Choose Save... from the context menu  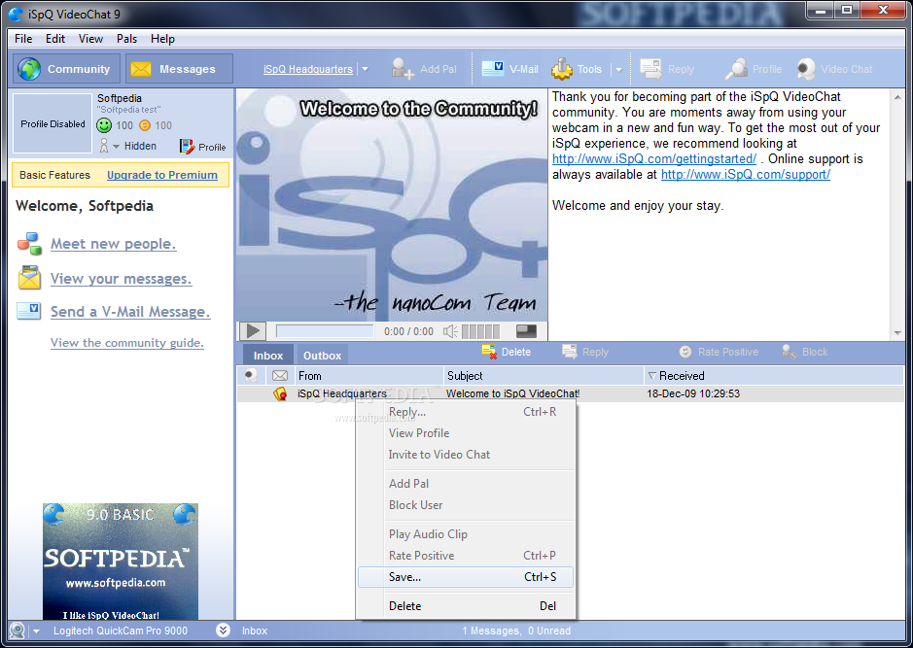tap(466, 577)
